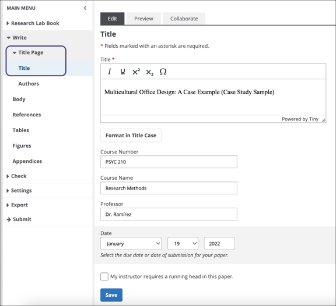Open the special characters Omega tool
The width and height of the screenshot is (336, 306).
tap(163, 72)
